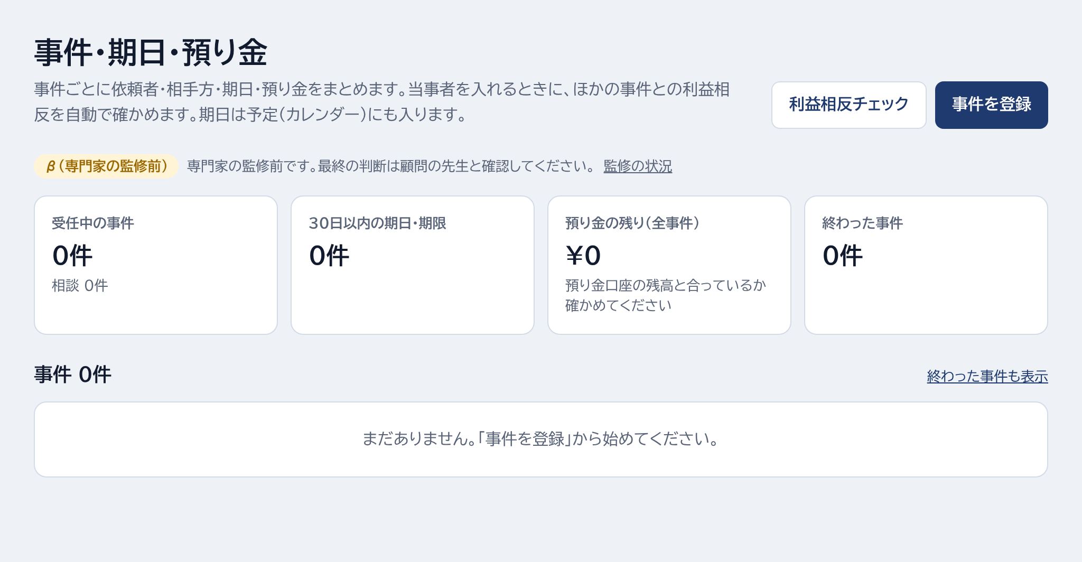This screenshot has width=1082, height=562.
Task: Click the ¥0 balance amount
Action: (x=583, y=256)
